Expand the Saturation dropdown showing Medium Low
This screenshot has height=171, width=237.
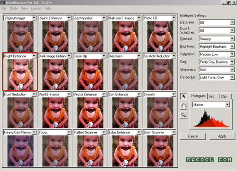(217, 54)
